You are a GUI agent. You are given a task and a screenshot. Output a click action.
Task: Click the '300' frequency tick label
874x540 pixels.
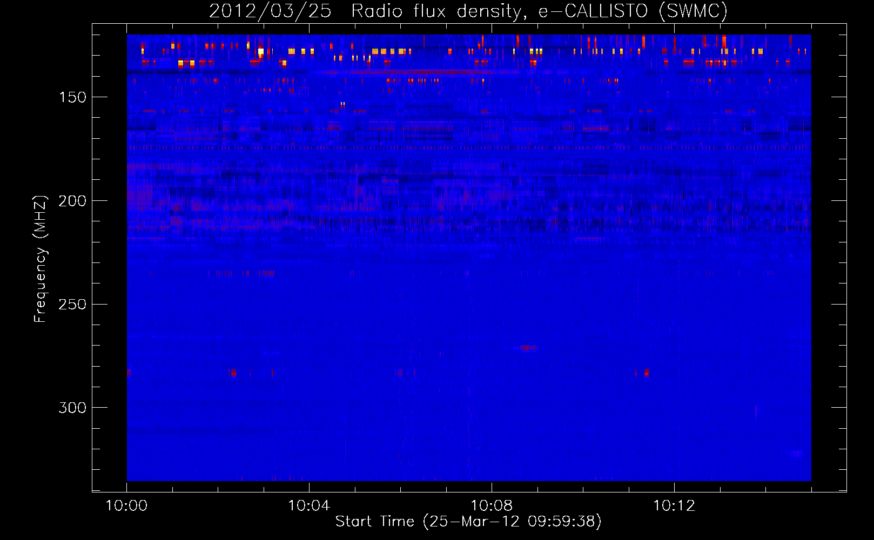(72, 408)
